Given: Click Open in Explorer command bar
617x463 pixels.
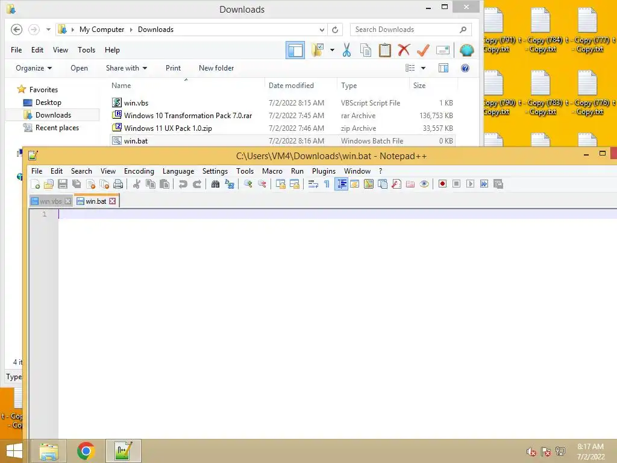Looking at the screenshot, I should coord(79,68).
